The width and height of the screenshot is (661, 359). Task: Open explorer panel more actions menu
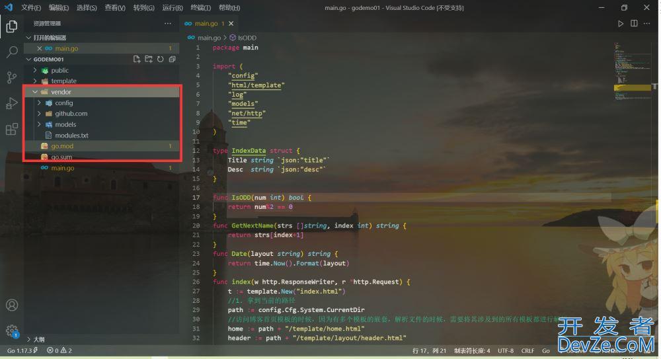pos(168,24)
